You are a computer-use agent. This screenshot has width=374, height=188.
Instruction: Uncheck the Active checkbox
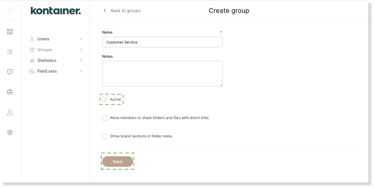[x=105, y=99]
